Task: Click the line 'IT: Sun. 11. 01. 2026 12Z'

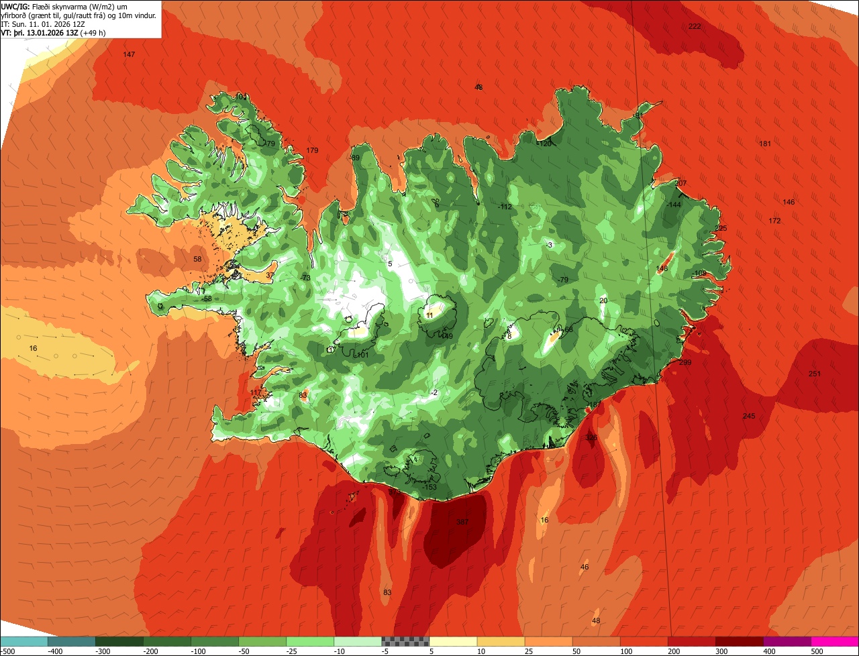Action: 43,23
